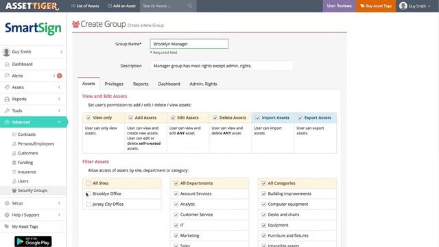Image resolution: width=439 pixels, height=247 pixels.
Task: Click the Contracts icon
Action: [x=14, y=134]
